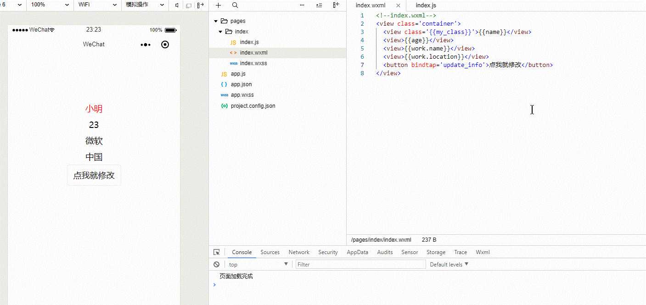Open the WiFi network dropdown
The height and width of the screenshot is (305, 646).
[97, 5]
